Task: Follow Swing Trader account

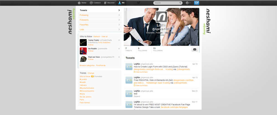Action: coord(91,45)
